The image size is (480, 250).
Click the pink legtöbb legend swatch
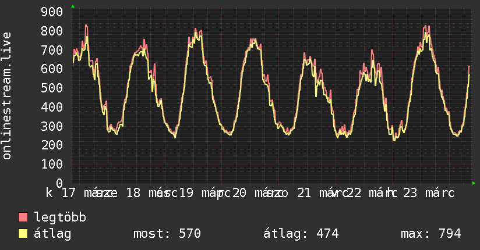(23, 217)
